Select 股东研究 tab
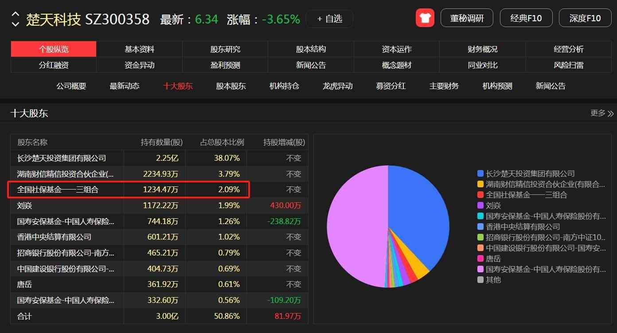The height and width of the screenshot is (333, 617). [225, 49]
